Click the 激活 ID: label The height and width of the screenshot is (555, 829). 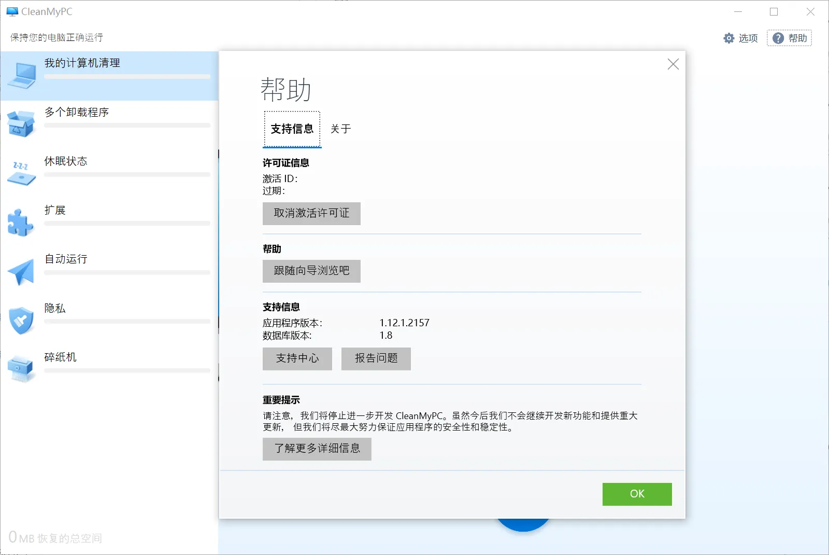[x=280, y=178]
